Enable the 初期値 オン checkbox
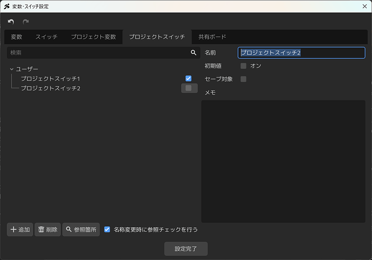The height and width of the screenshot is (260, 372). (243, 66)
